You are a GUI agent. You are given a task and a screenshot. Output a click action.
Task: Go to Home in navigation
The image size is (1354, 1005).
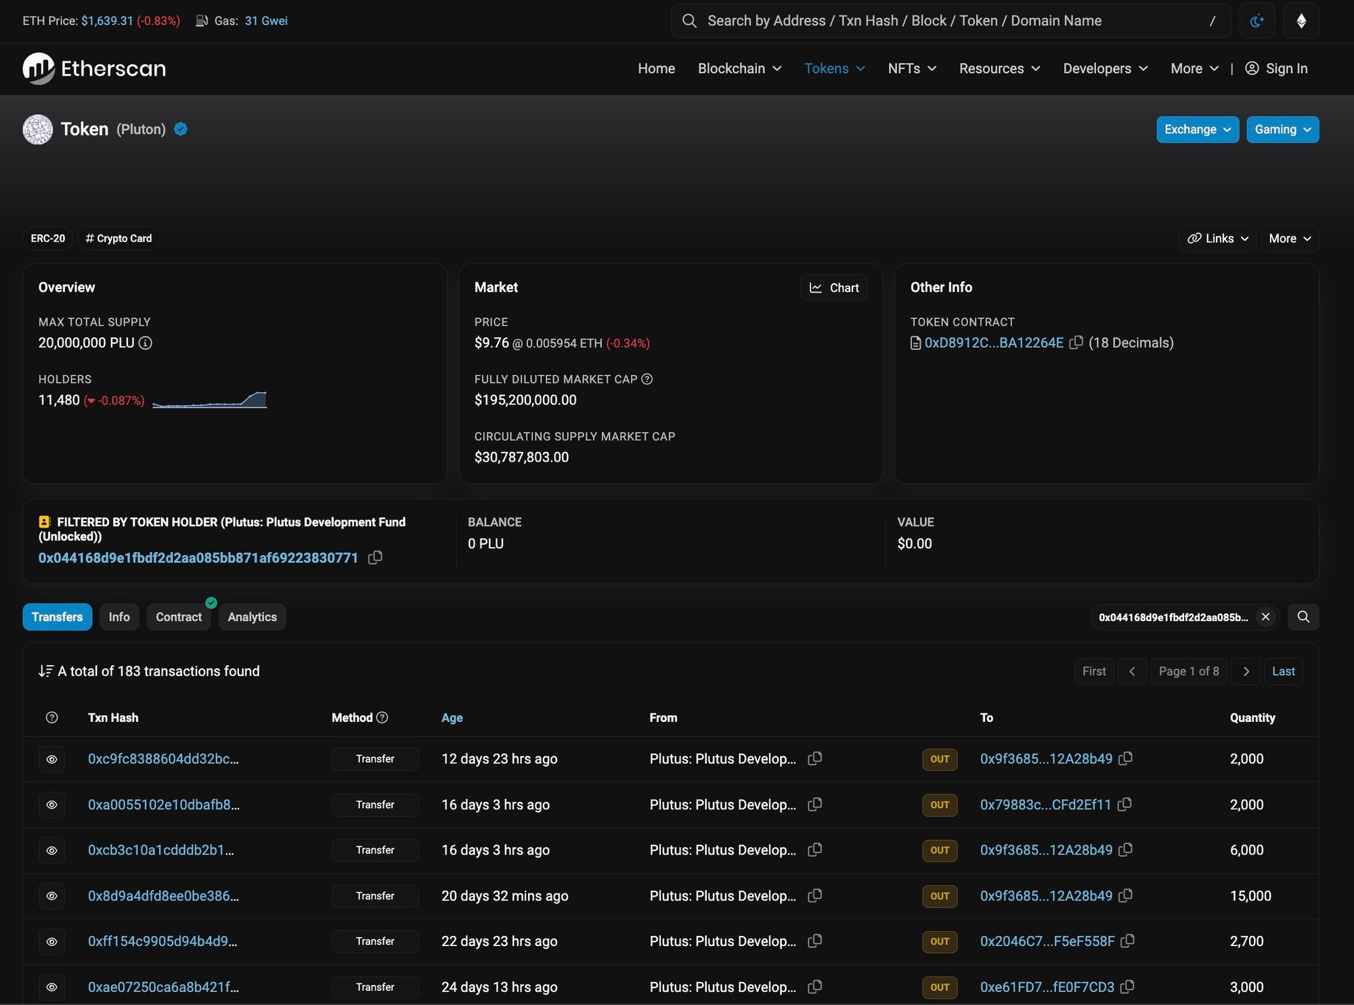point(656,68)
